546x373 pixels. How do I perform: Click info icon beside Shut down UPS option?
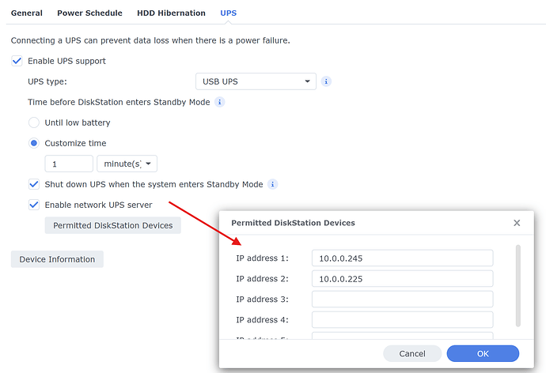272,184
